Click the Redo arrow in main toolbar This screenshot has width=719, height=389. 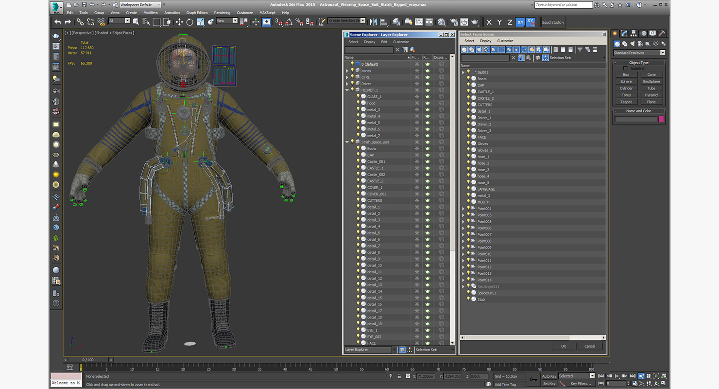68,22
